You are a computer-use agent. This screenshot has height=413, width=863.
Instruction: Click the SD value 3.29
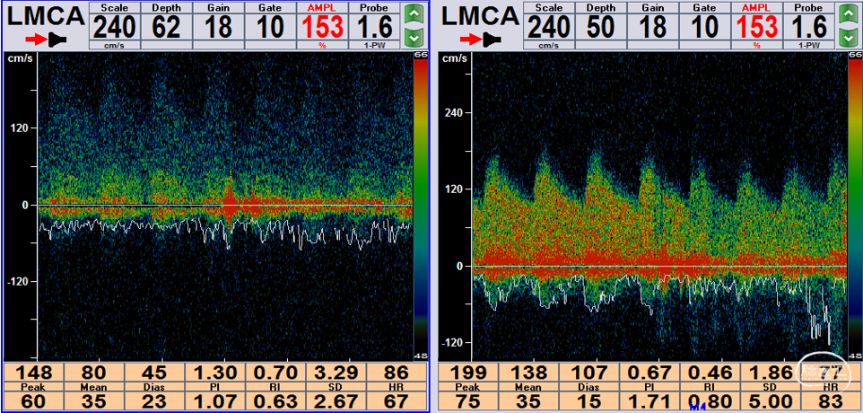click(x=335, y=373)
